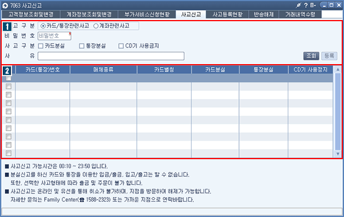Open the help question mark icon
The width and height of the screenshot is (344, 217).
[x=306, y=5]
